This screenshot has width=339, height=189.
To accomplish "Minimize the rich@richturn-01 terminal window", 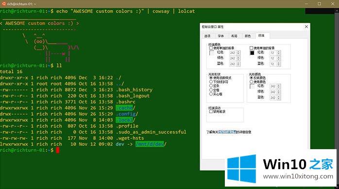I will 306,4.
